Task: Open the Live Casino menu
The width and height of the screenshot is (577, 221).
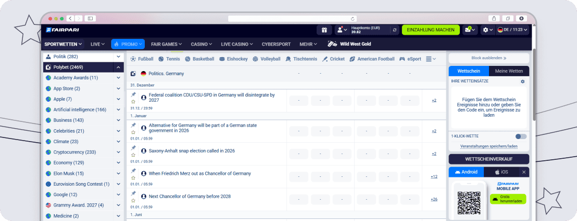Action: [x=237, y=44]
